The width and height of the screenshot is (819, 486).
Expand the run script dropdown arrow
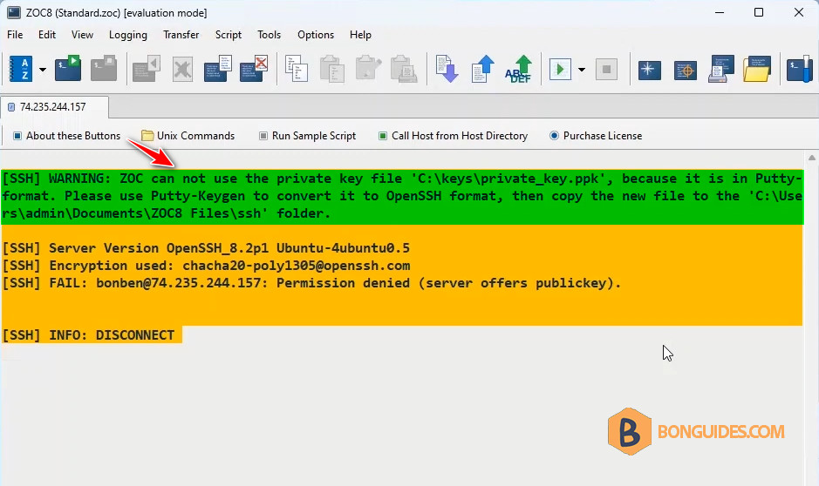[x=582, y=70]
